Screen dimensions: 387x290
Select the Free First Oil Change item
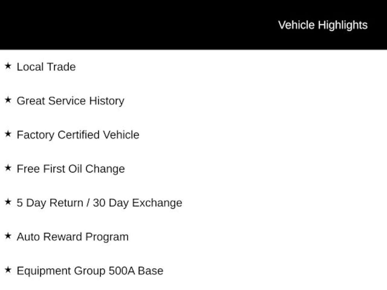pyautogui.click(x=71, y=169)
